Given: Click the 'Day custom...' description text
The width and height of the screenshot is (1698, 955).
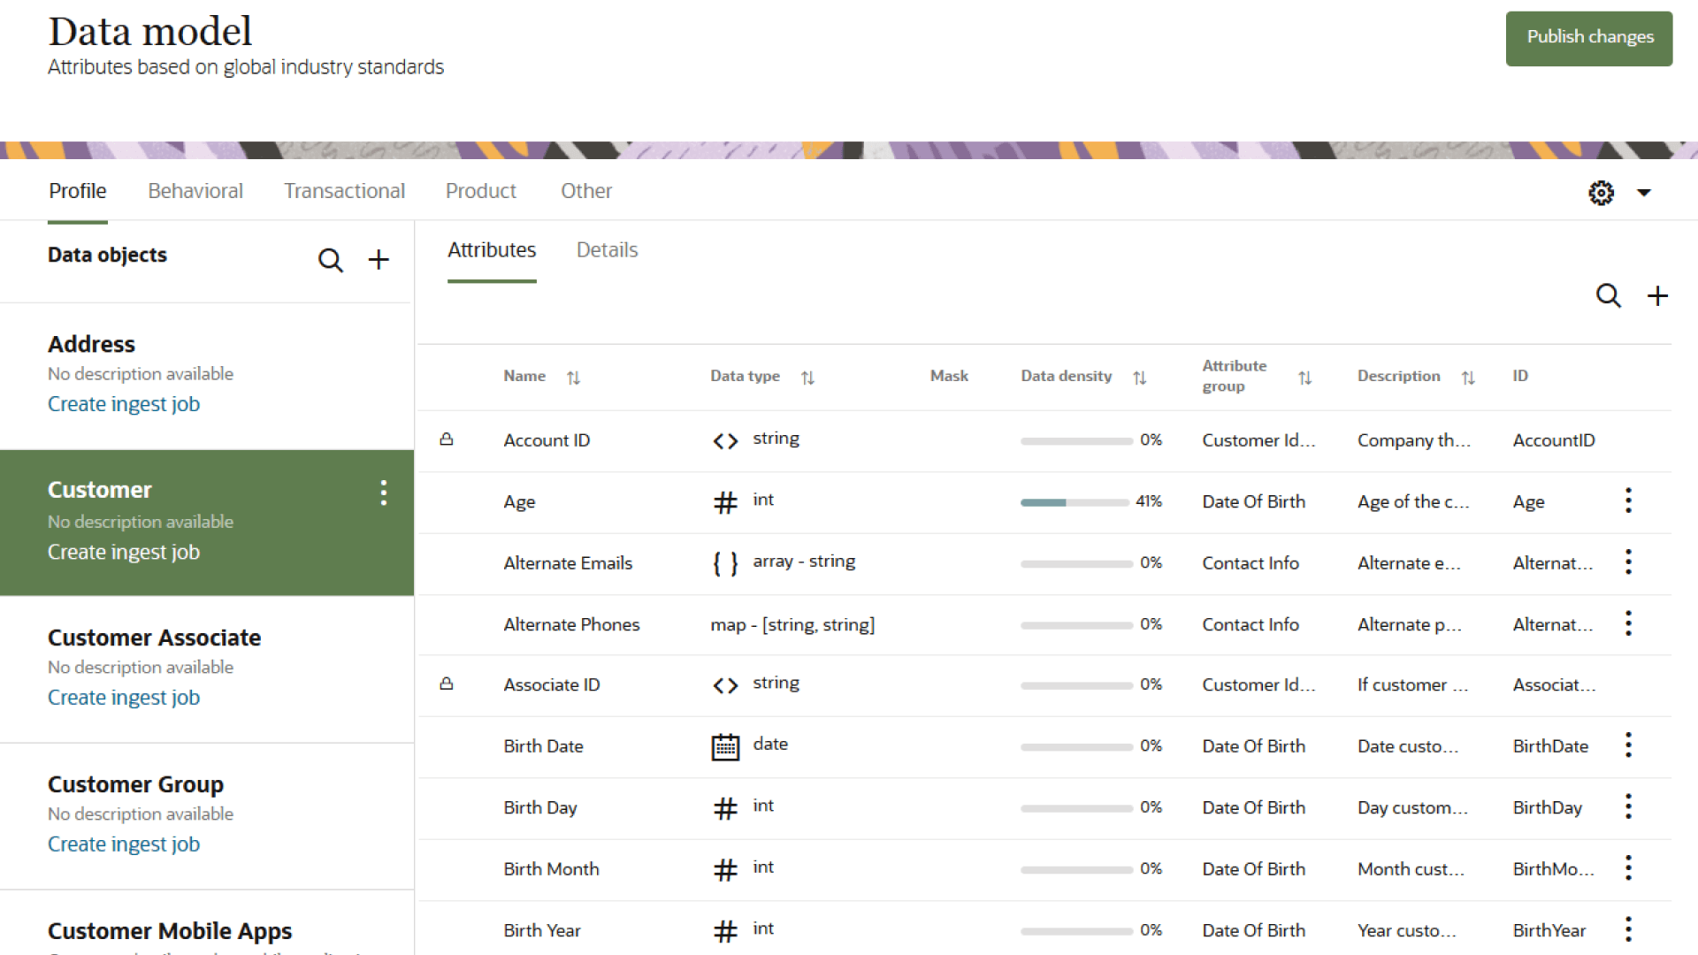Looking at the screenshot, I should point(1412,808).
